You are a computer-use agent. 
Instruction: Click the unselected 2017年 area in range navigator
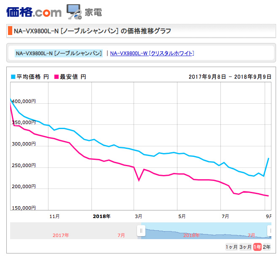[61, 235]
